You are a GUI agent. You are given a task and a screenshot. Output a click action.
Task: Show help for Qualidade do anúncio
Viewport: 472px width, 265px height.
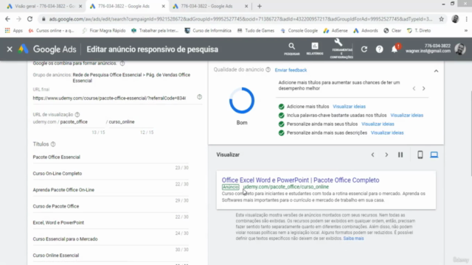[x=268, y=70]
